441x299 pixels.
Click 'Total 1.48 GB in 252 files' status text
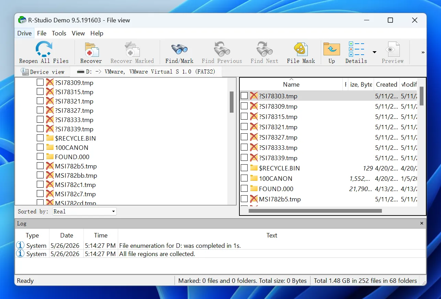click(365, 280)
